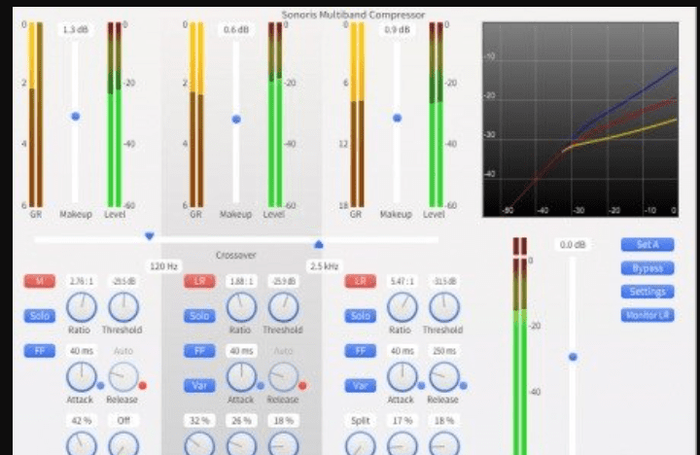Toggle red auto dot beside low band Release
The width and height of the screenshot is (700, 455).
click(x=142, y=385)
